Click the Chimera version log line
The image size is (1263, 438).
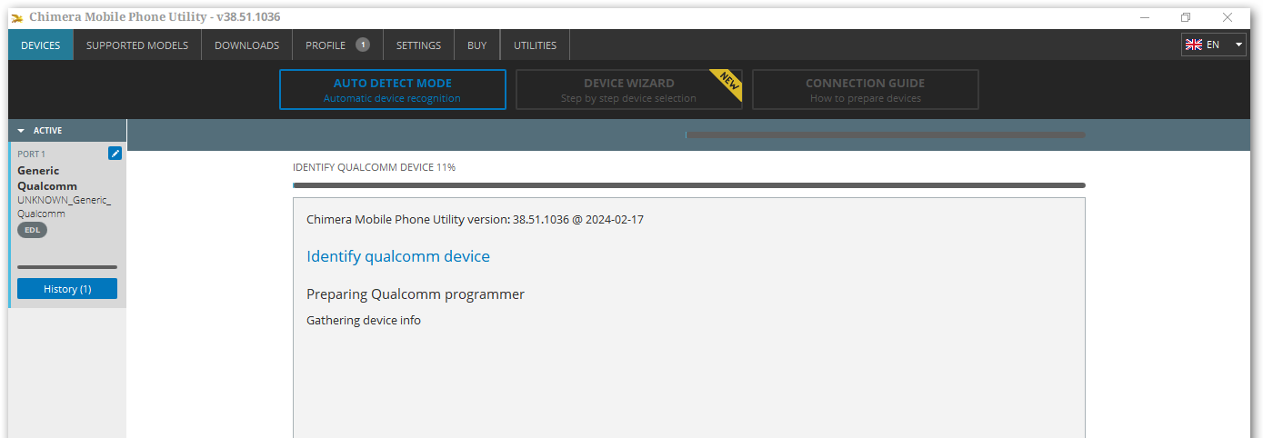pos(475,220)
